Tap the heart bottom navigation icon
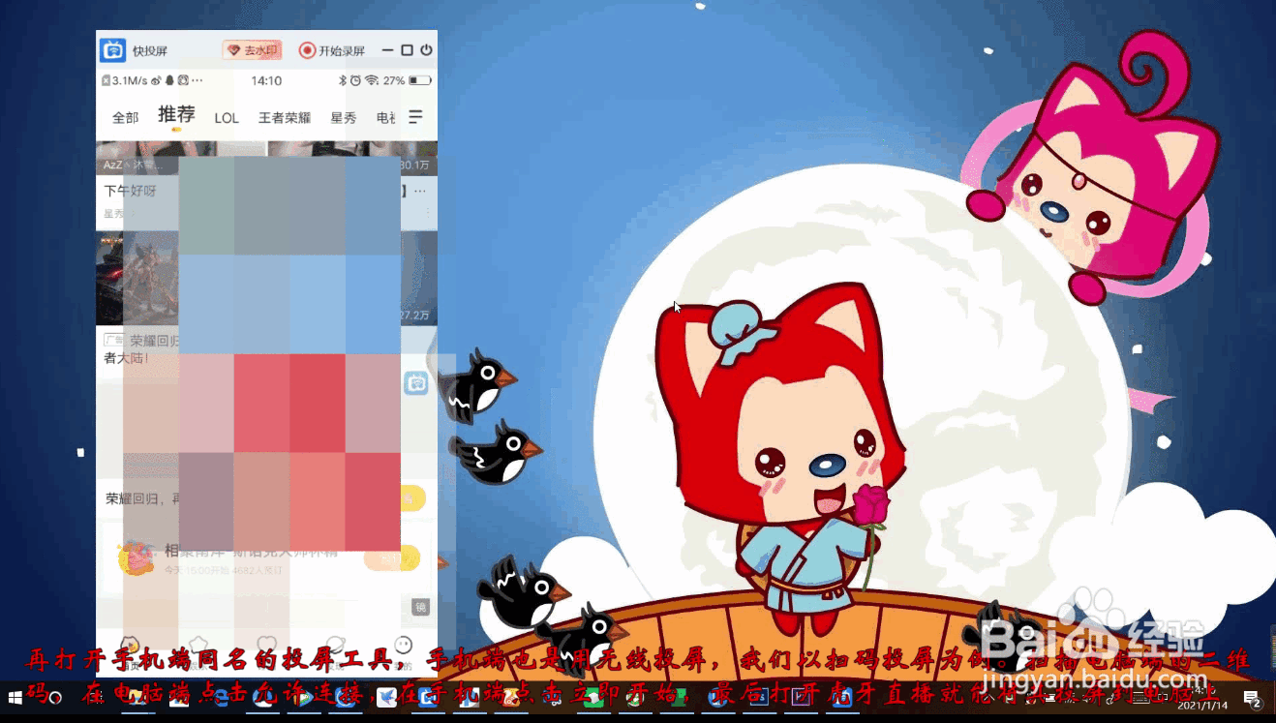Viewport: 1276px width, 723px height. pyautogui.click(x=266, y=646)
